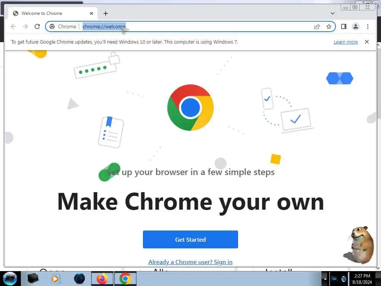Show hidden tray icons arrow

click(325, 279)
